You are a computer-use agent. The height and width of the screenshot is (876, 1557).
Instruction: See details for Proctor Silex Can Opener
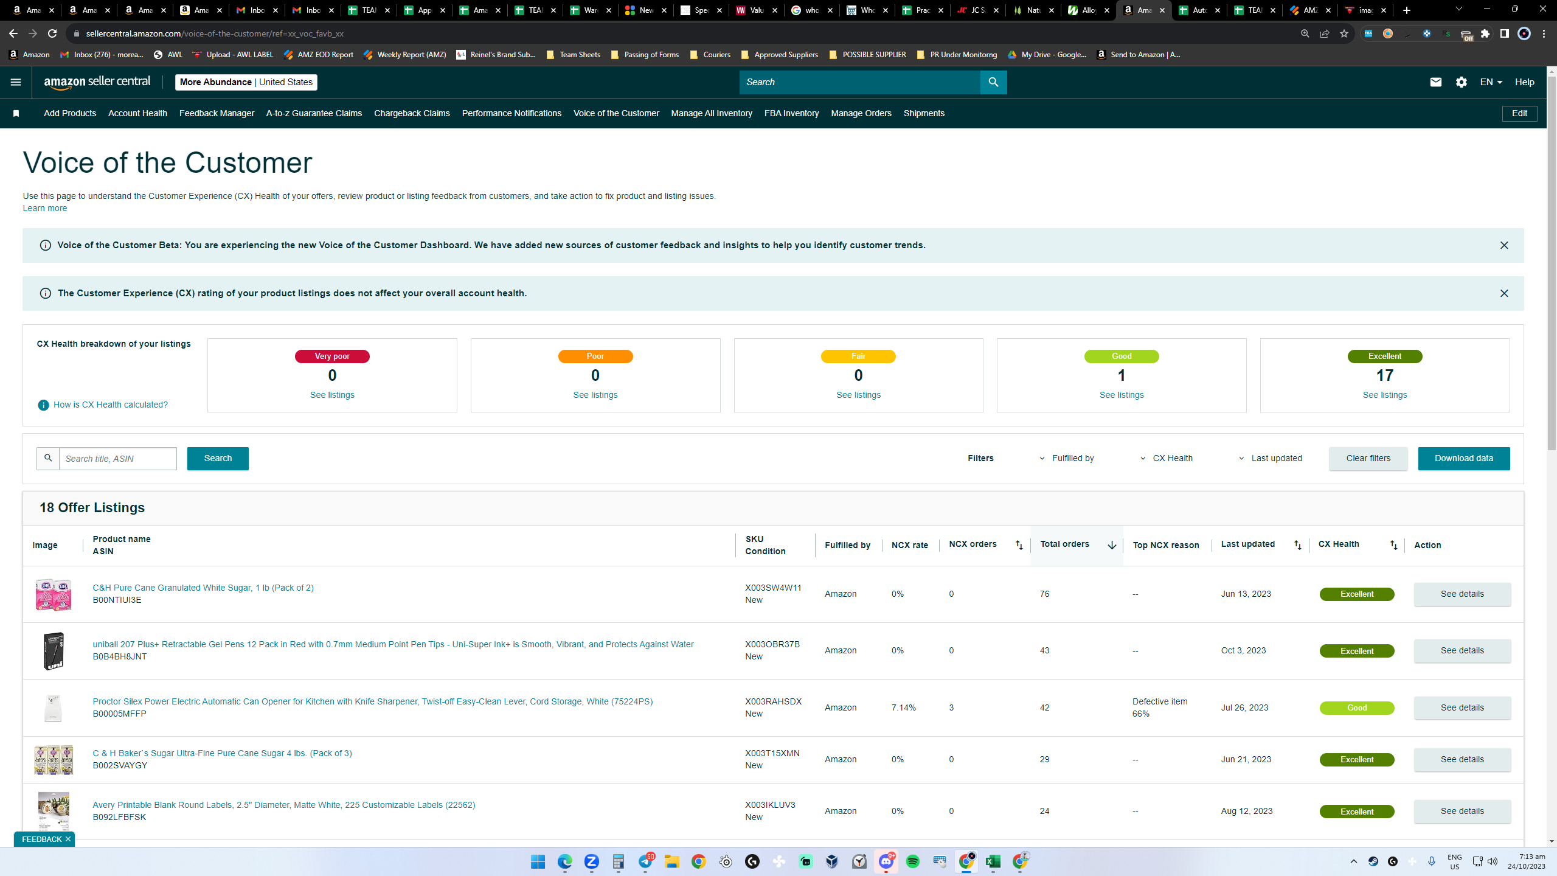pyautogui.click(x=1462, y=708)
